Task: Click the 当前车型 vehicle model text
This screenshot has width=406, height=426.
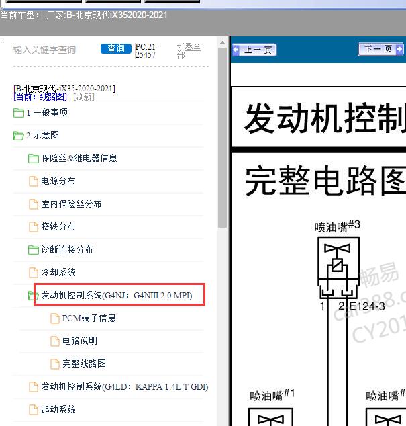Action: [84, 15]
